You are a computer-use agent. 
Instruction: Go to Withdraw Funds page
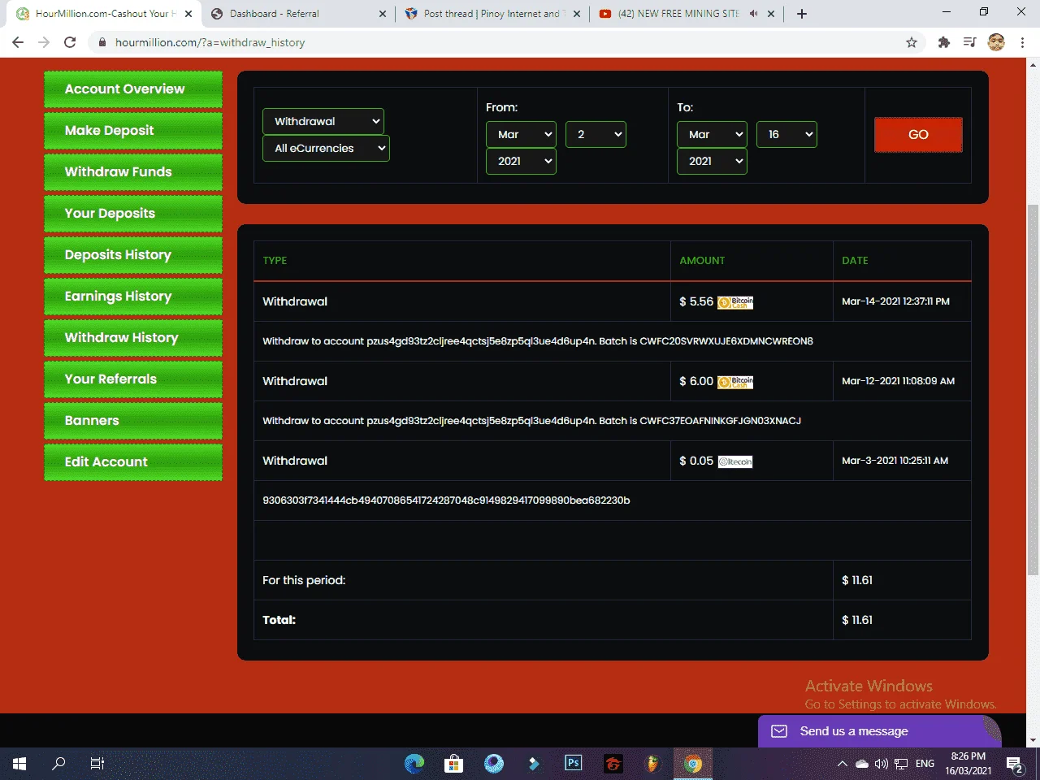(133, 172)
